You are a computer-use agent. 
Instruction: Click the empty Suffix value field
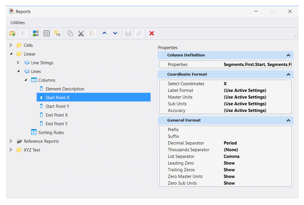257,136
